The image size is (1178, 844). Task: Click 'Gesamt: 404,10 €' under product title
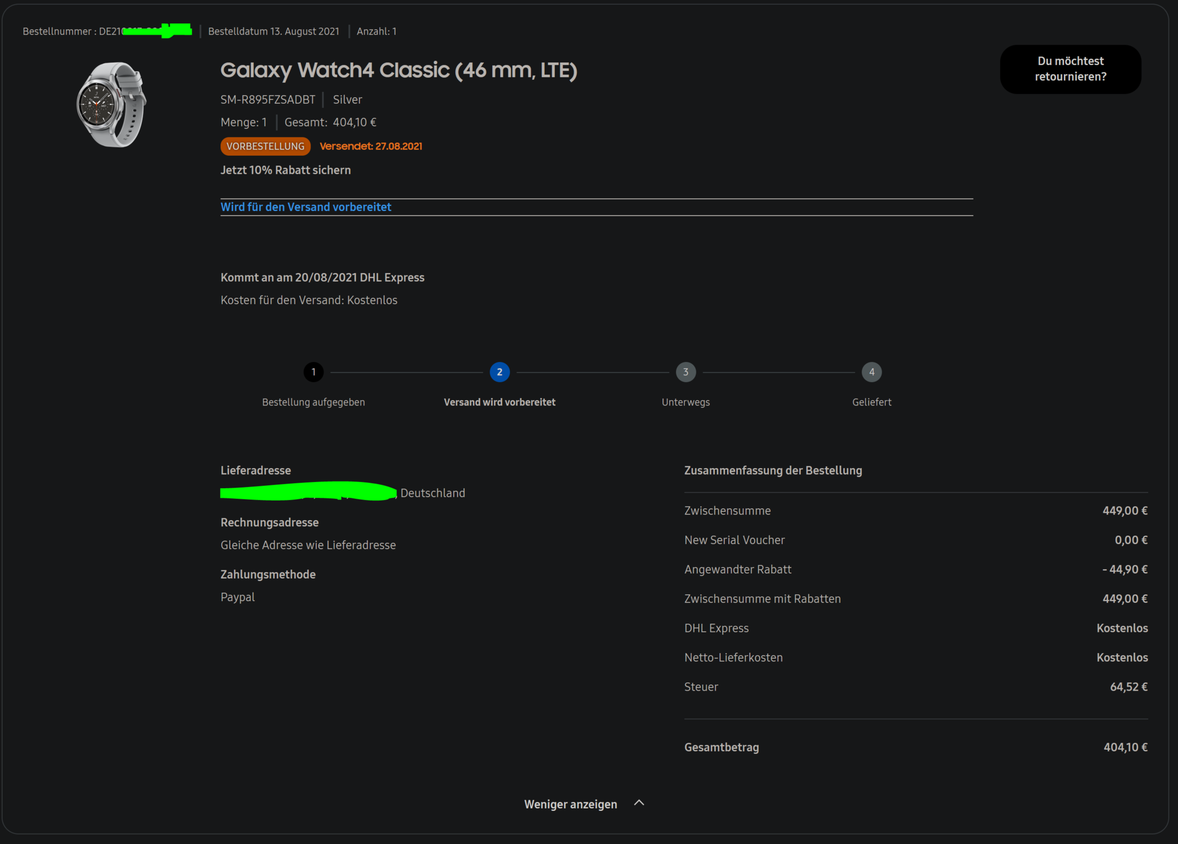(330, 122)
